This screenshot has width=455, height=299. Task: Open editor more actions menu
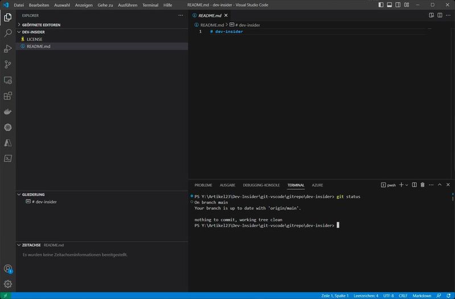point(448,15)
